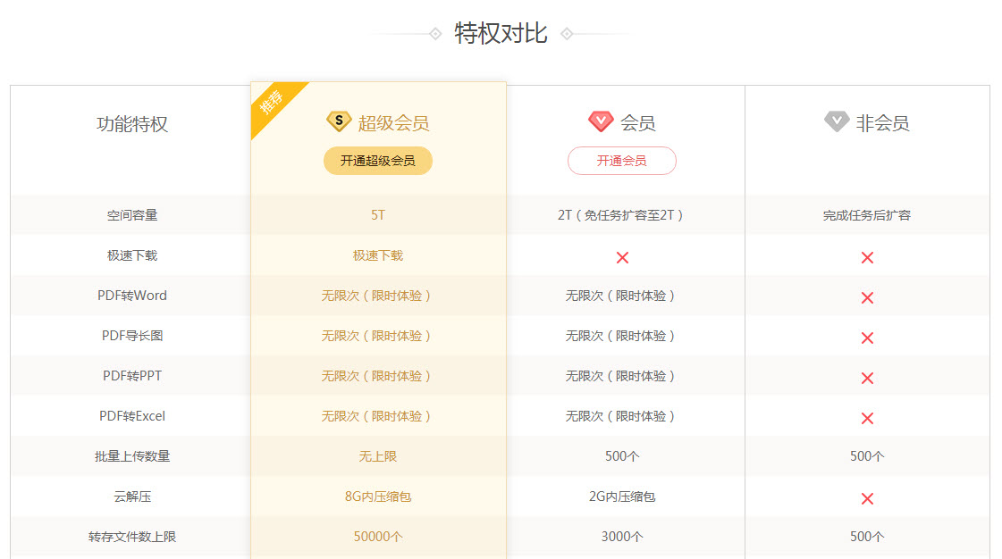Click the 特权对比 page title
The width and height of the screenshot is (1002, 559).
point(500,33)
